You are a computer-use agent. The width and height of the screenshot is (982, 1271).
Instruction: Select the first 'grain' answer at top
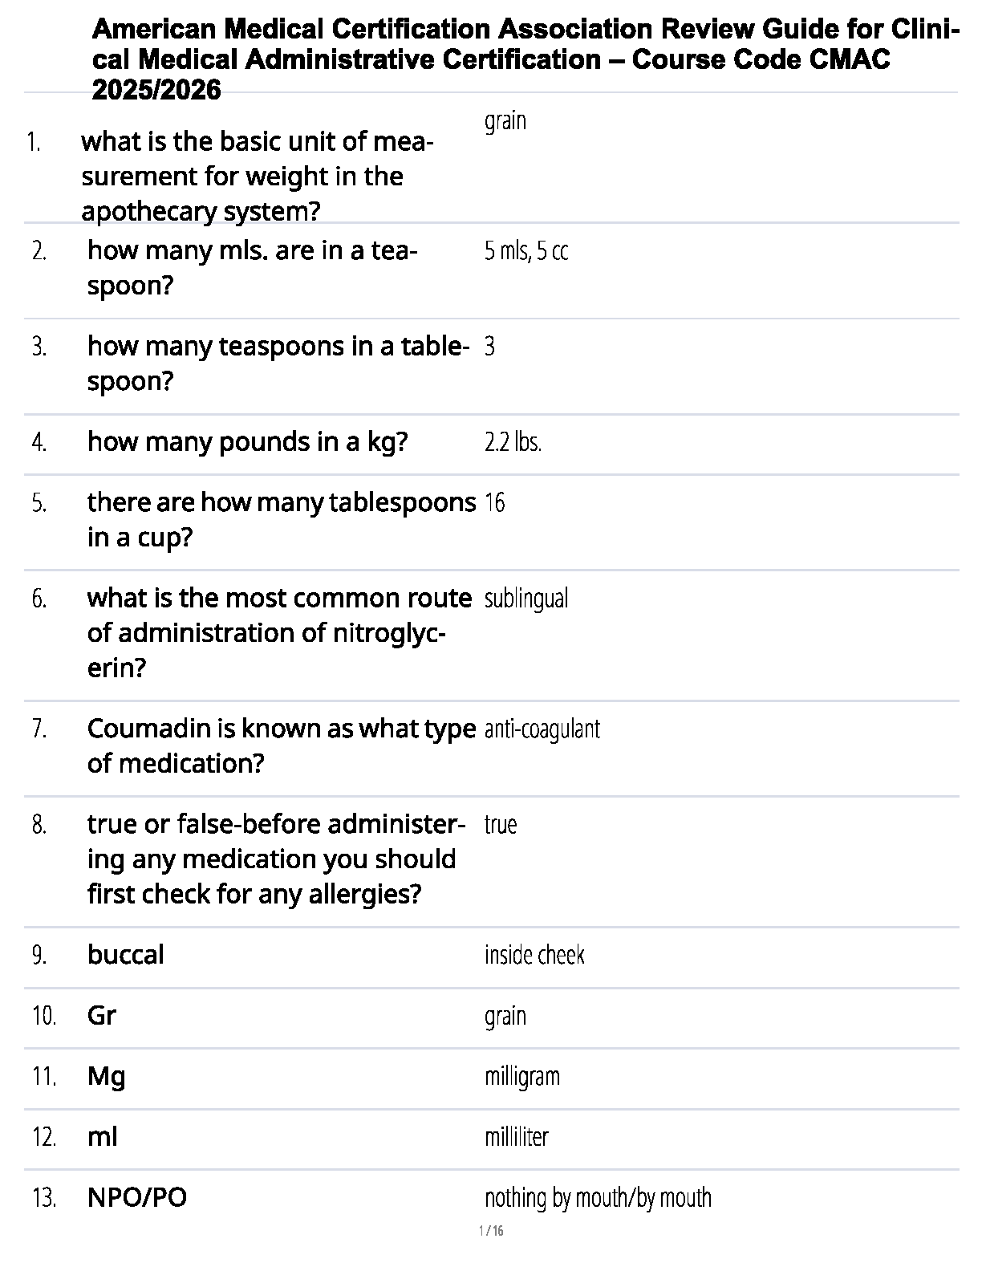[505, 121]
